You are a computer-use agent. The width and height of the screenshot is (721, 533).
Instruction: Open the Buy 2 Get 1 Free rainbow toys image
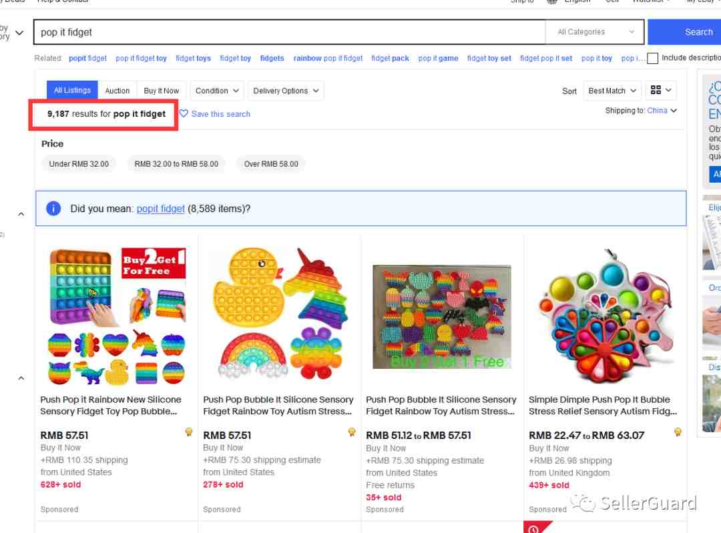click(x=117, y=316)
